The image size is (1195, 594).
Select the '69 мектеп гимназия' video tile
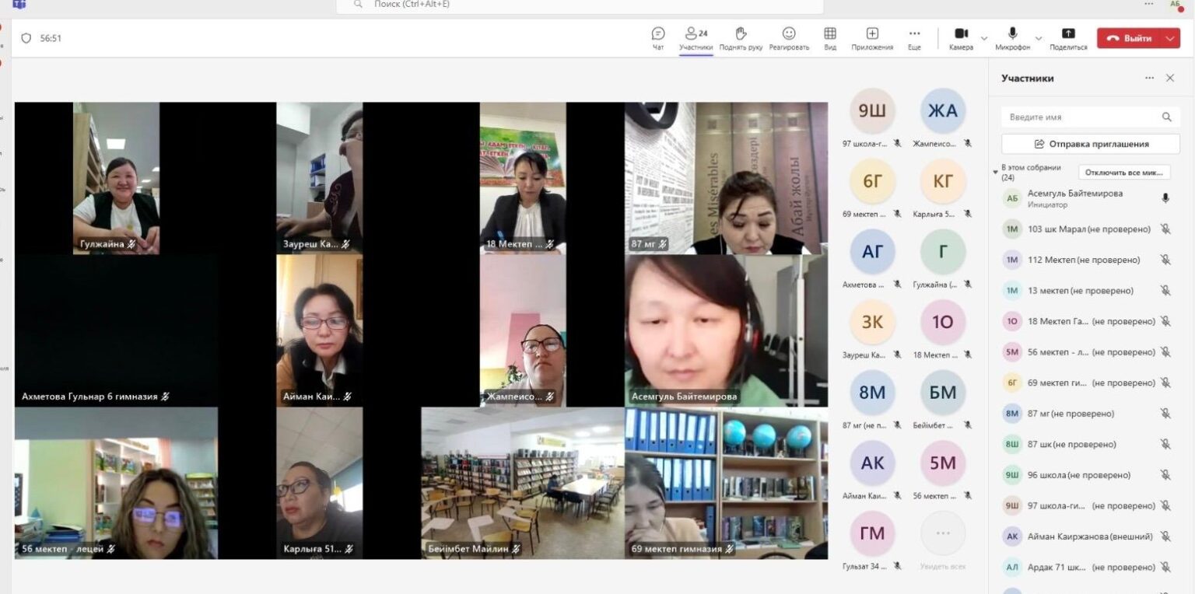[x=726, y=484]
